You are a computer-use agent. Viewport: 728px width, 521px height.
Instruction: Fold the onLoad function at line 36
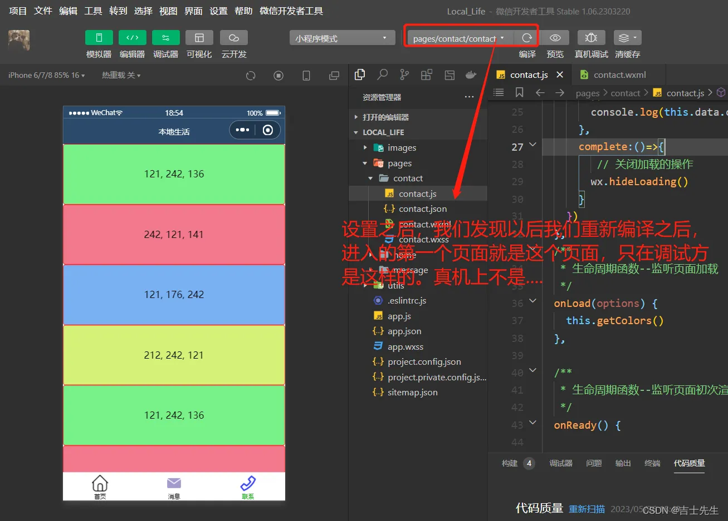pyautogui.click(x=532, y=301)
